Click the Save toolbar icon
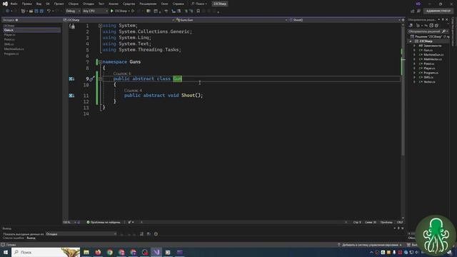 point(36,11)
